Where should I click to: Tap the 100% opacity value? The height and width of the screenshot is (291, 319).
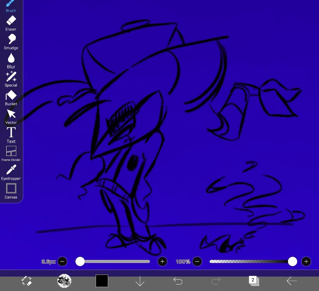pyautogui.click(x=183, y=262)
